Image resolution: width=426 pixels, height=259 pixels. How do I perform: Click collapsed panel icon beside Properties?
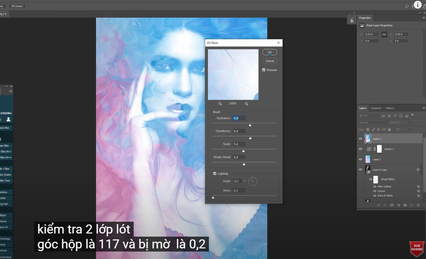click(352, 20)
